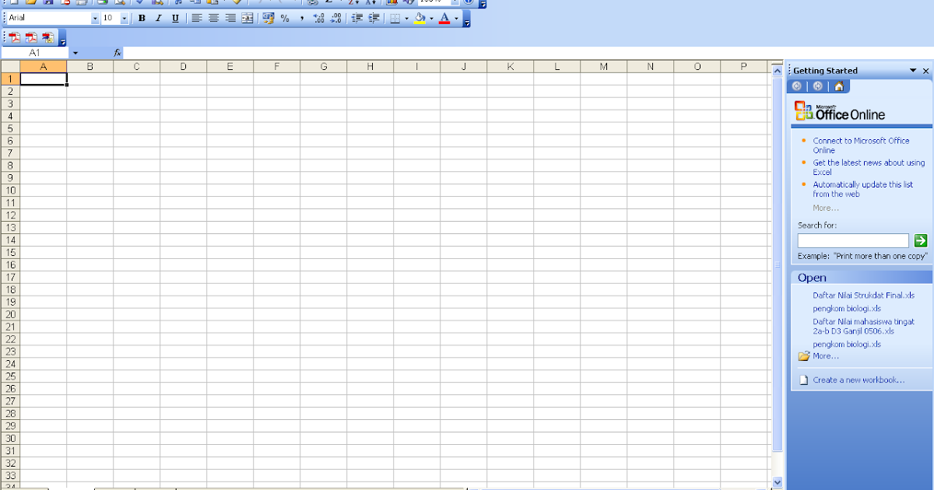Click the Insert Function (fx) icon
Screen dimensions: 934x490
tap(117, 52)
